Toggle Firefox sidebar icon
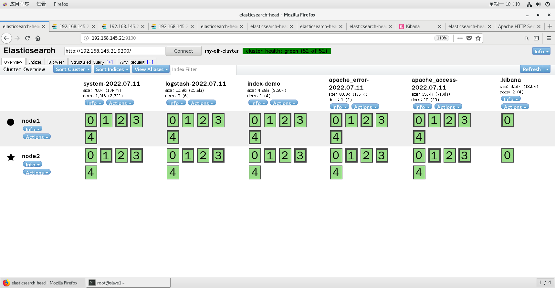Viewport: 555px width, 288px height. click(536, 38)
